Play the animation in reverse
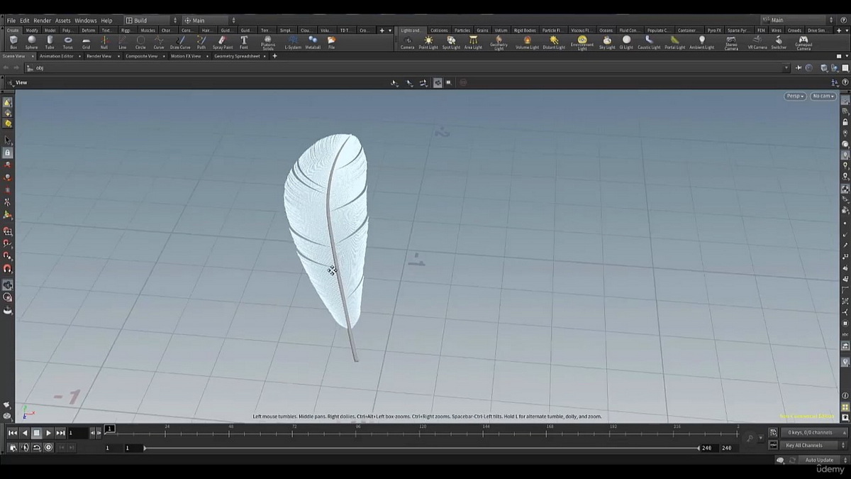Viewport: 851px width, 479px height. tap(25, 433)
